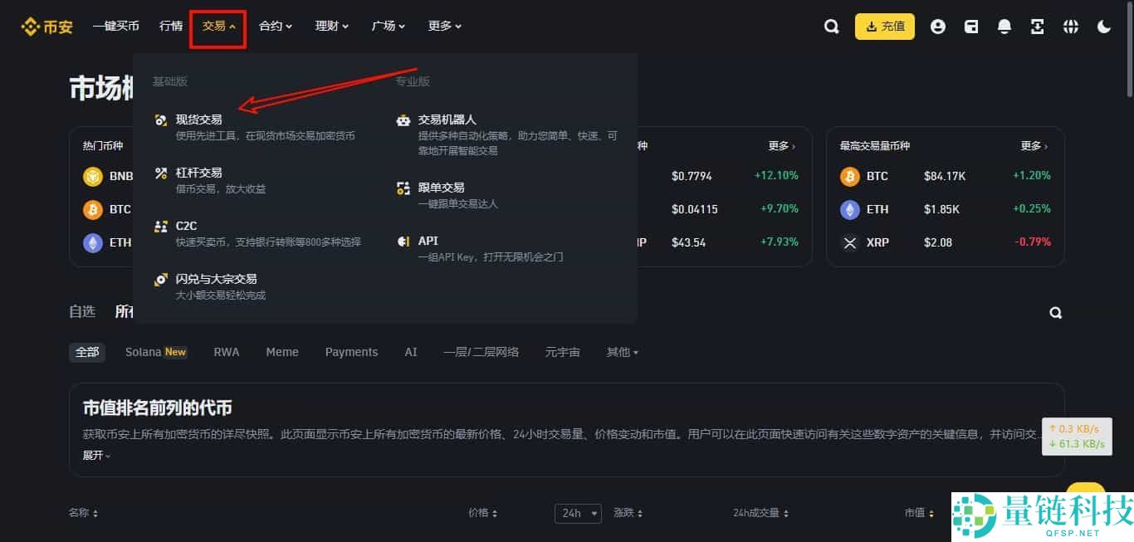Expand the 更多 navigation dropdown
The image size is (1134, 542).
pyautogui.click(x=444, y=26)
